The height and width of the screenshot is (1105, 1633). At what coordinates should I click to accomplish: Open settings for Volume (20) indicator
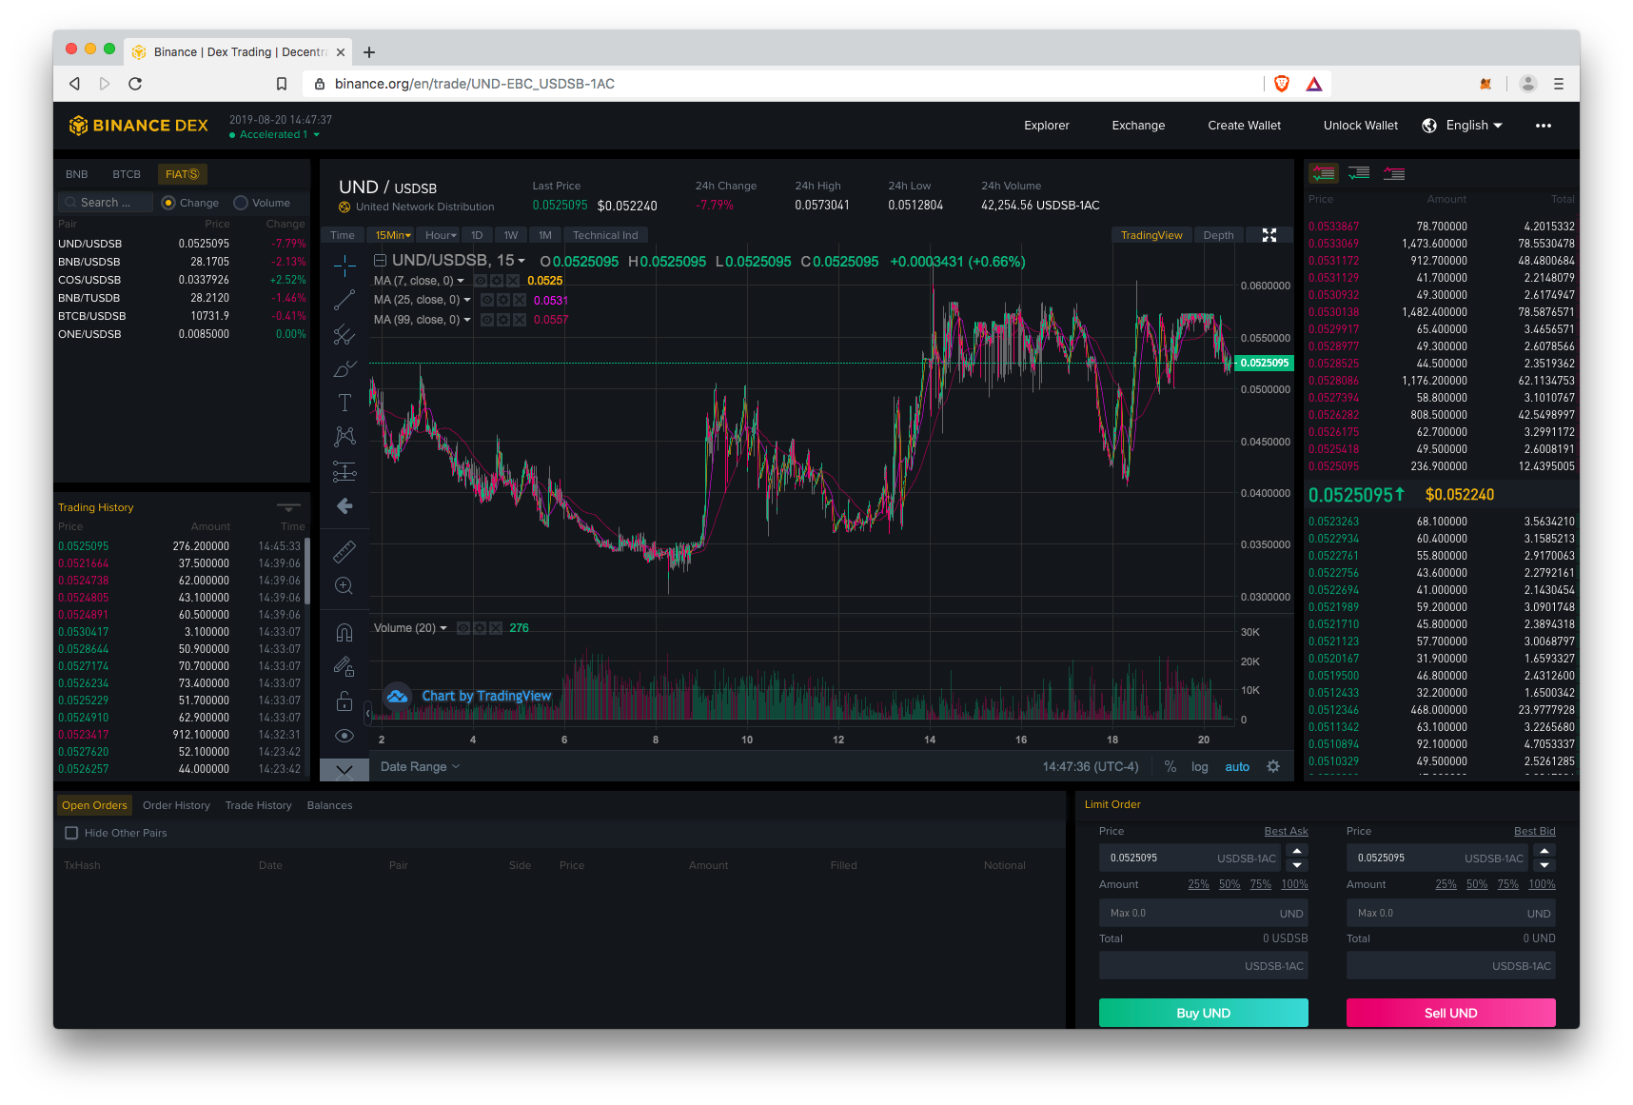point(480,628)
